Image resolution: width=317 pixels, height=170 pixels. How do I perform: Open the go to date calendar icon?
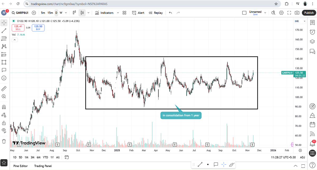[67, 157]
